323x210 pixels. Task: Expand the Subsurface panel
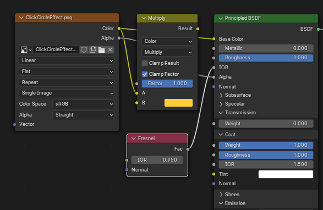[221, 95]
